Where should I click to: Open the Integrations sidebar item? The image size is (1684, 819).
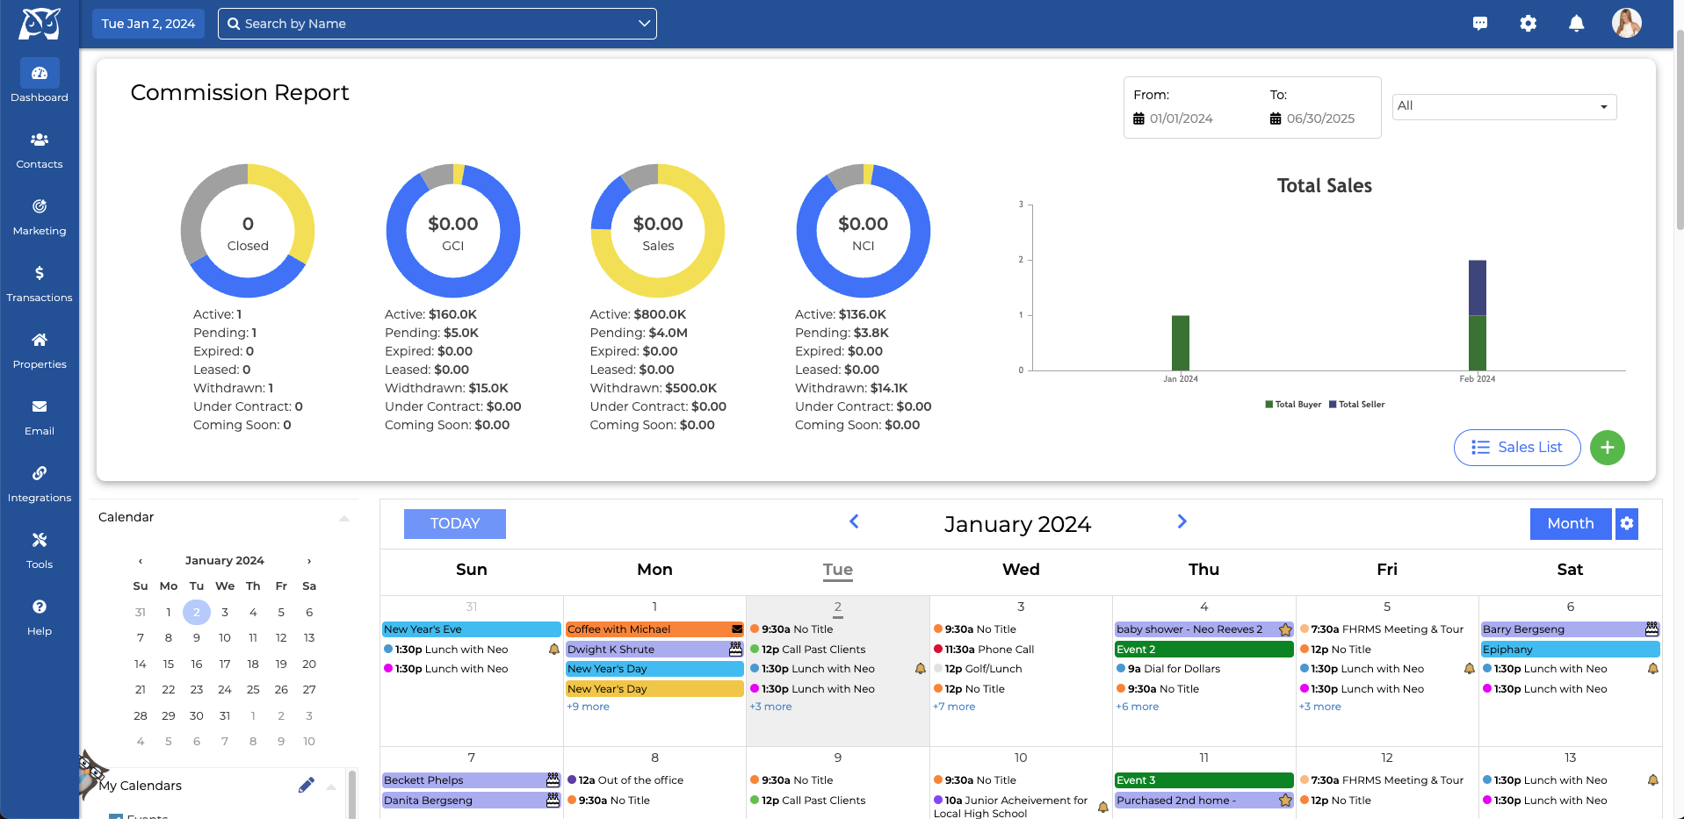pyautogui.click(x=40, y=483)
